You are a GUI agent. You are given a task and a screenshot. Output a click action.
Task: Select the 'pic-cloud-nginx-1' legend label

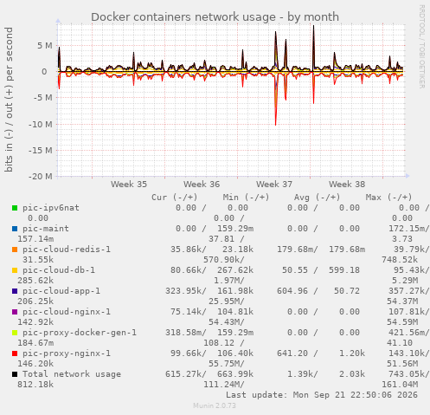click(67, 312)
